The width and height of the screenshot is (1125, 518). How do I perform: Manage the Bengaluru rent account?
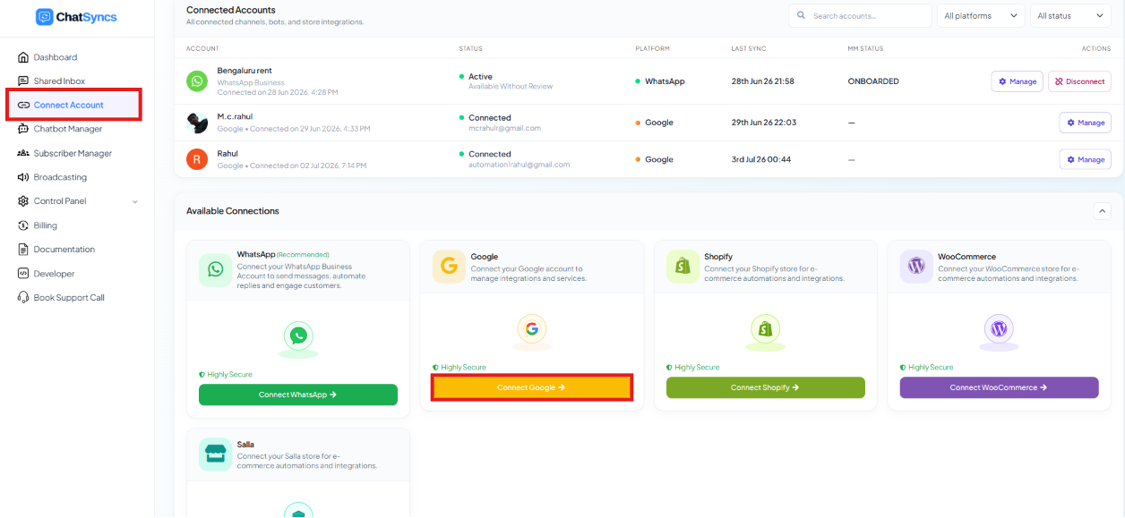[1017, 81]
